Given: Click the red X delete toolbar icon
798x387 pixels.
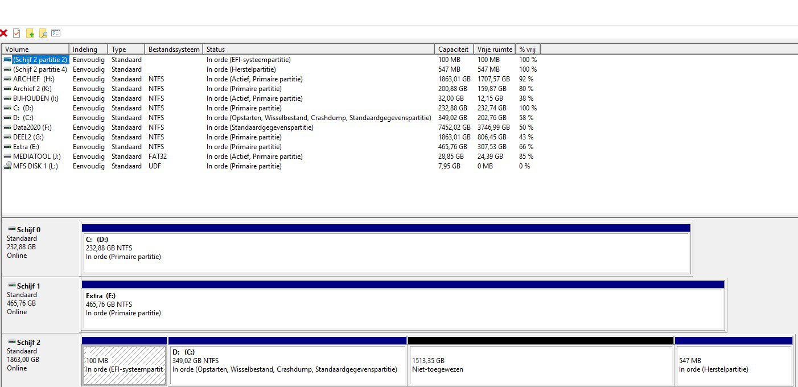Looking at the screenshot, I should [x=3, y=33].
